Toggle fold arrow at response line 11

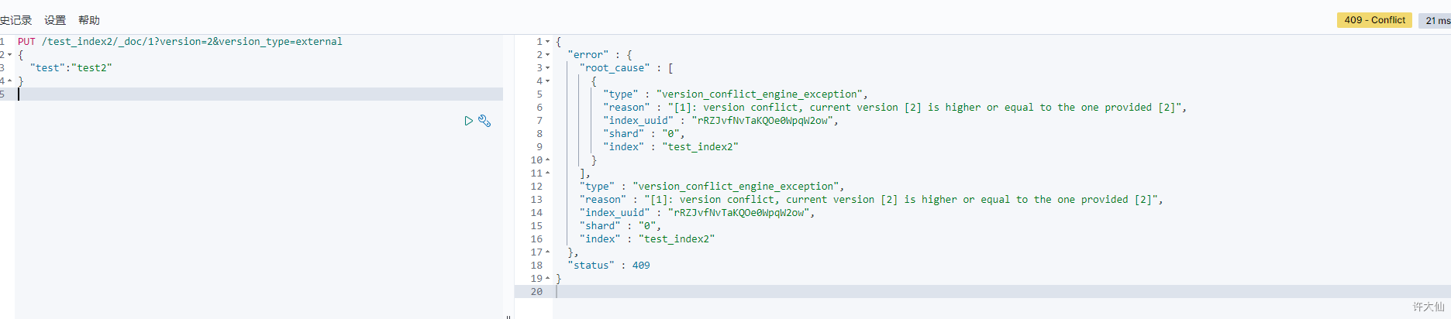click(x=547, y=173)
